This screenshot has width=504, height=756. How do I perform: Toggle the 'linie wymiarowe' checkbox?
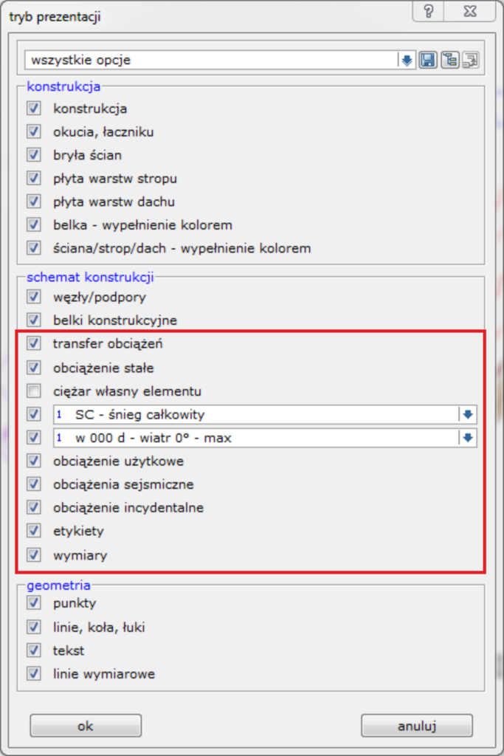(x=33, y=673)
